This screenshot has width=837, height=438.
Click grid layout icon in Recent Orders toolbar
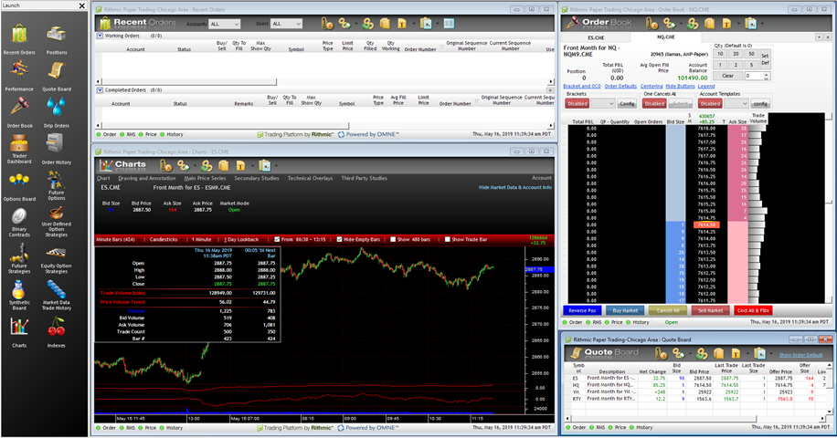(449, 24)
